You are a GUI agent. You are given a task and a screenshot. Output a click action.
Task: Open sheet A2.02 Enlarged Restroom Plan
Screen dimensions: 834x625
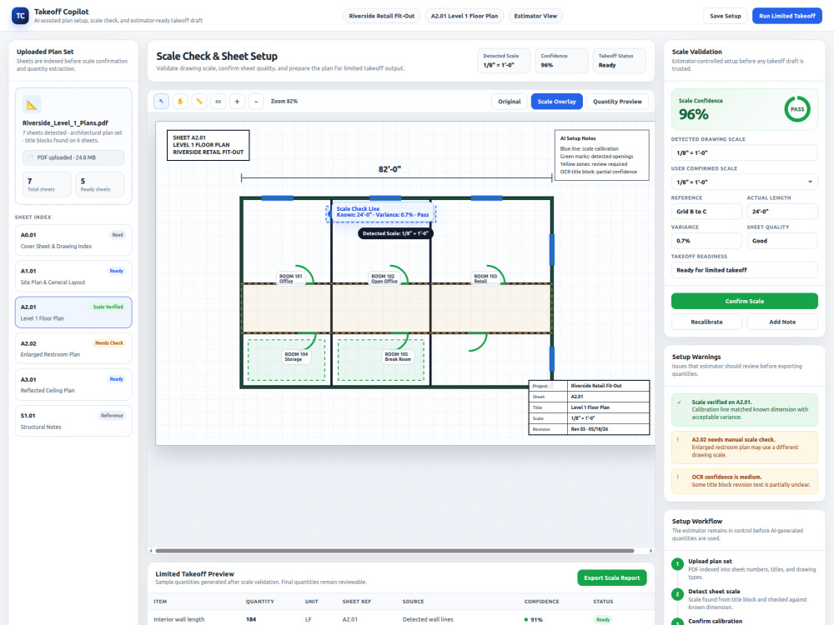click(x=73, y=348)
